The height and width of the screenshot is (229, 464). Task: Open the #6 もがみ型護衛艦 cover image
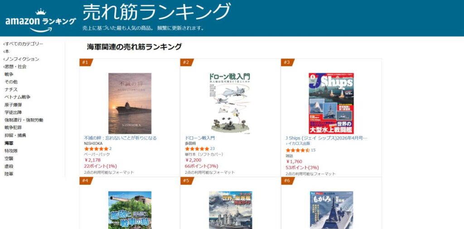[x=331, y=210]
